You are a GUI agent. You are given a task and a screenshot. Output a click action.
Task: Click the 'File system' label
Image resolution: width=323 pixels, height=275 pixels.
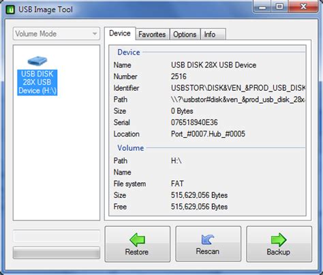coord(129,184)
